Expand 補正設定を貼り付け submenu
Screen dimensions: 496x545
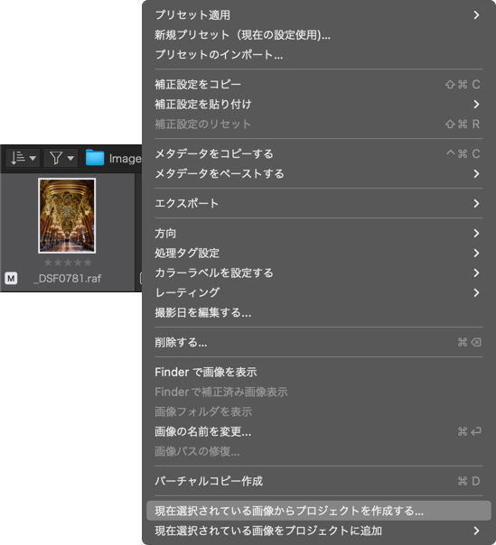(x=317, y=105)
